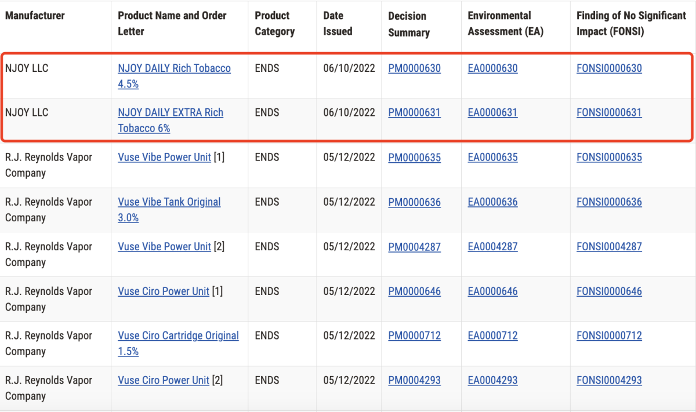696x412 pixels.
Task: Open Vuse Vibe Tank Original 3.0% letter
Action: click(x=169, y=202)
